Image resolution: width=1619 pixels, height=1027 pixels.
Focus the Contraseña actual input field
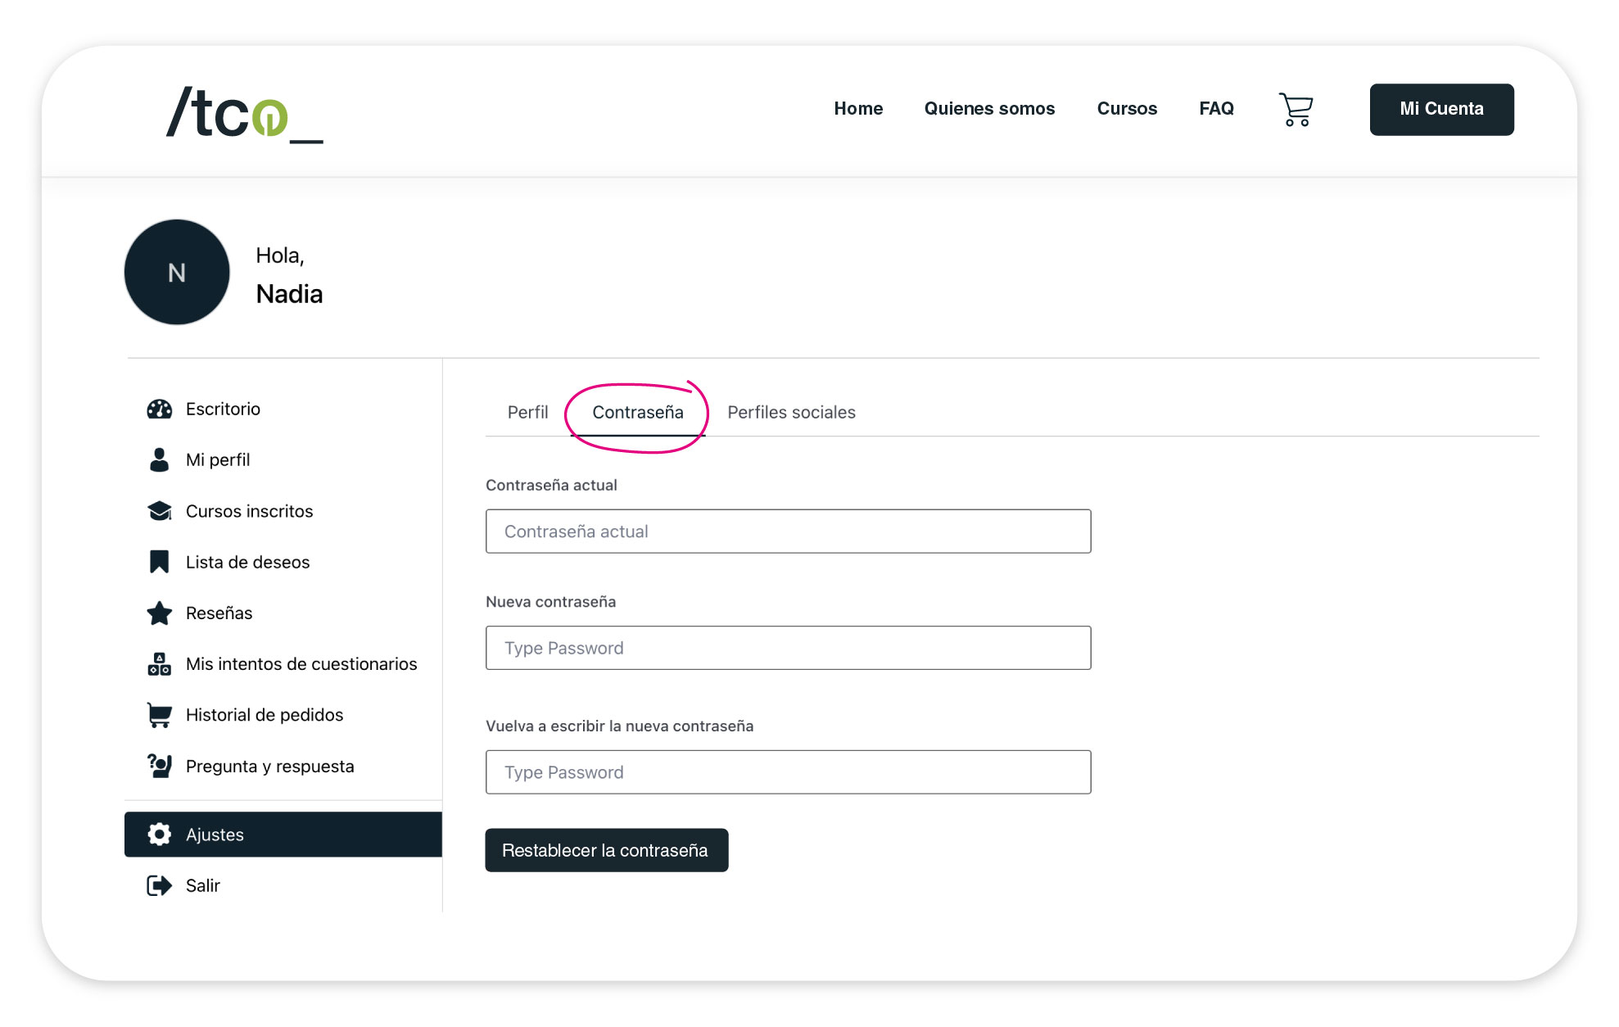(787, 532)
